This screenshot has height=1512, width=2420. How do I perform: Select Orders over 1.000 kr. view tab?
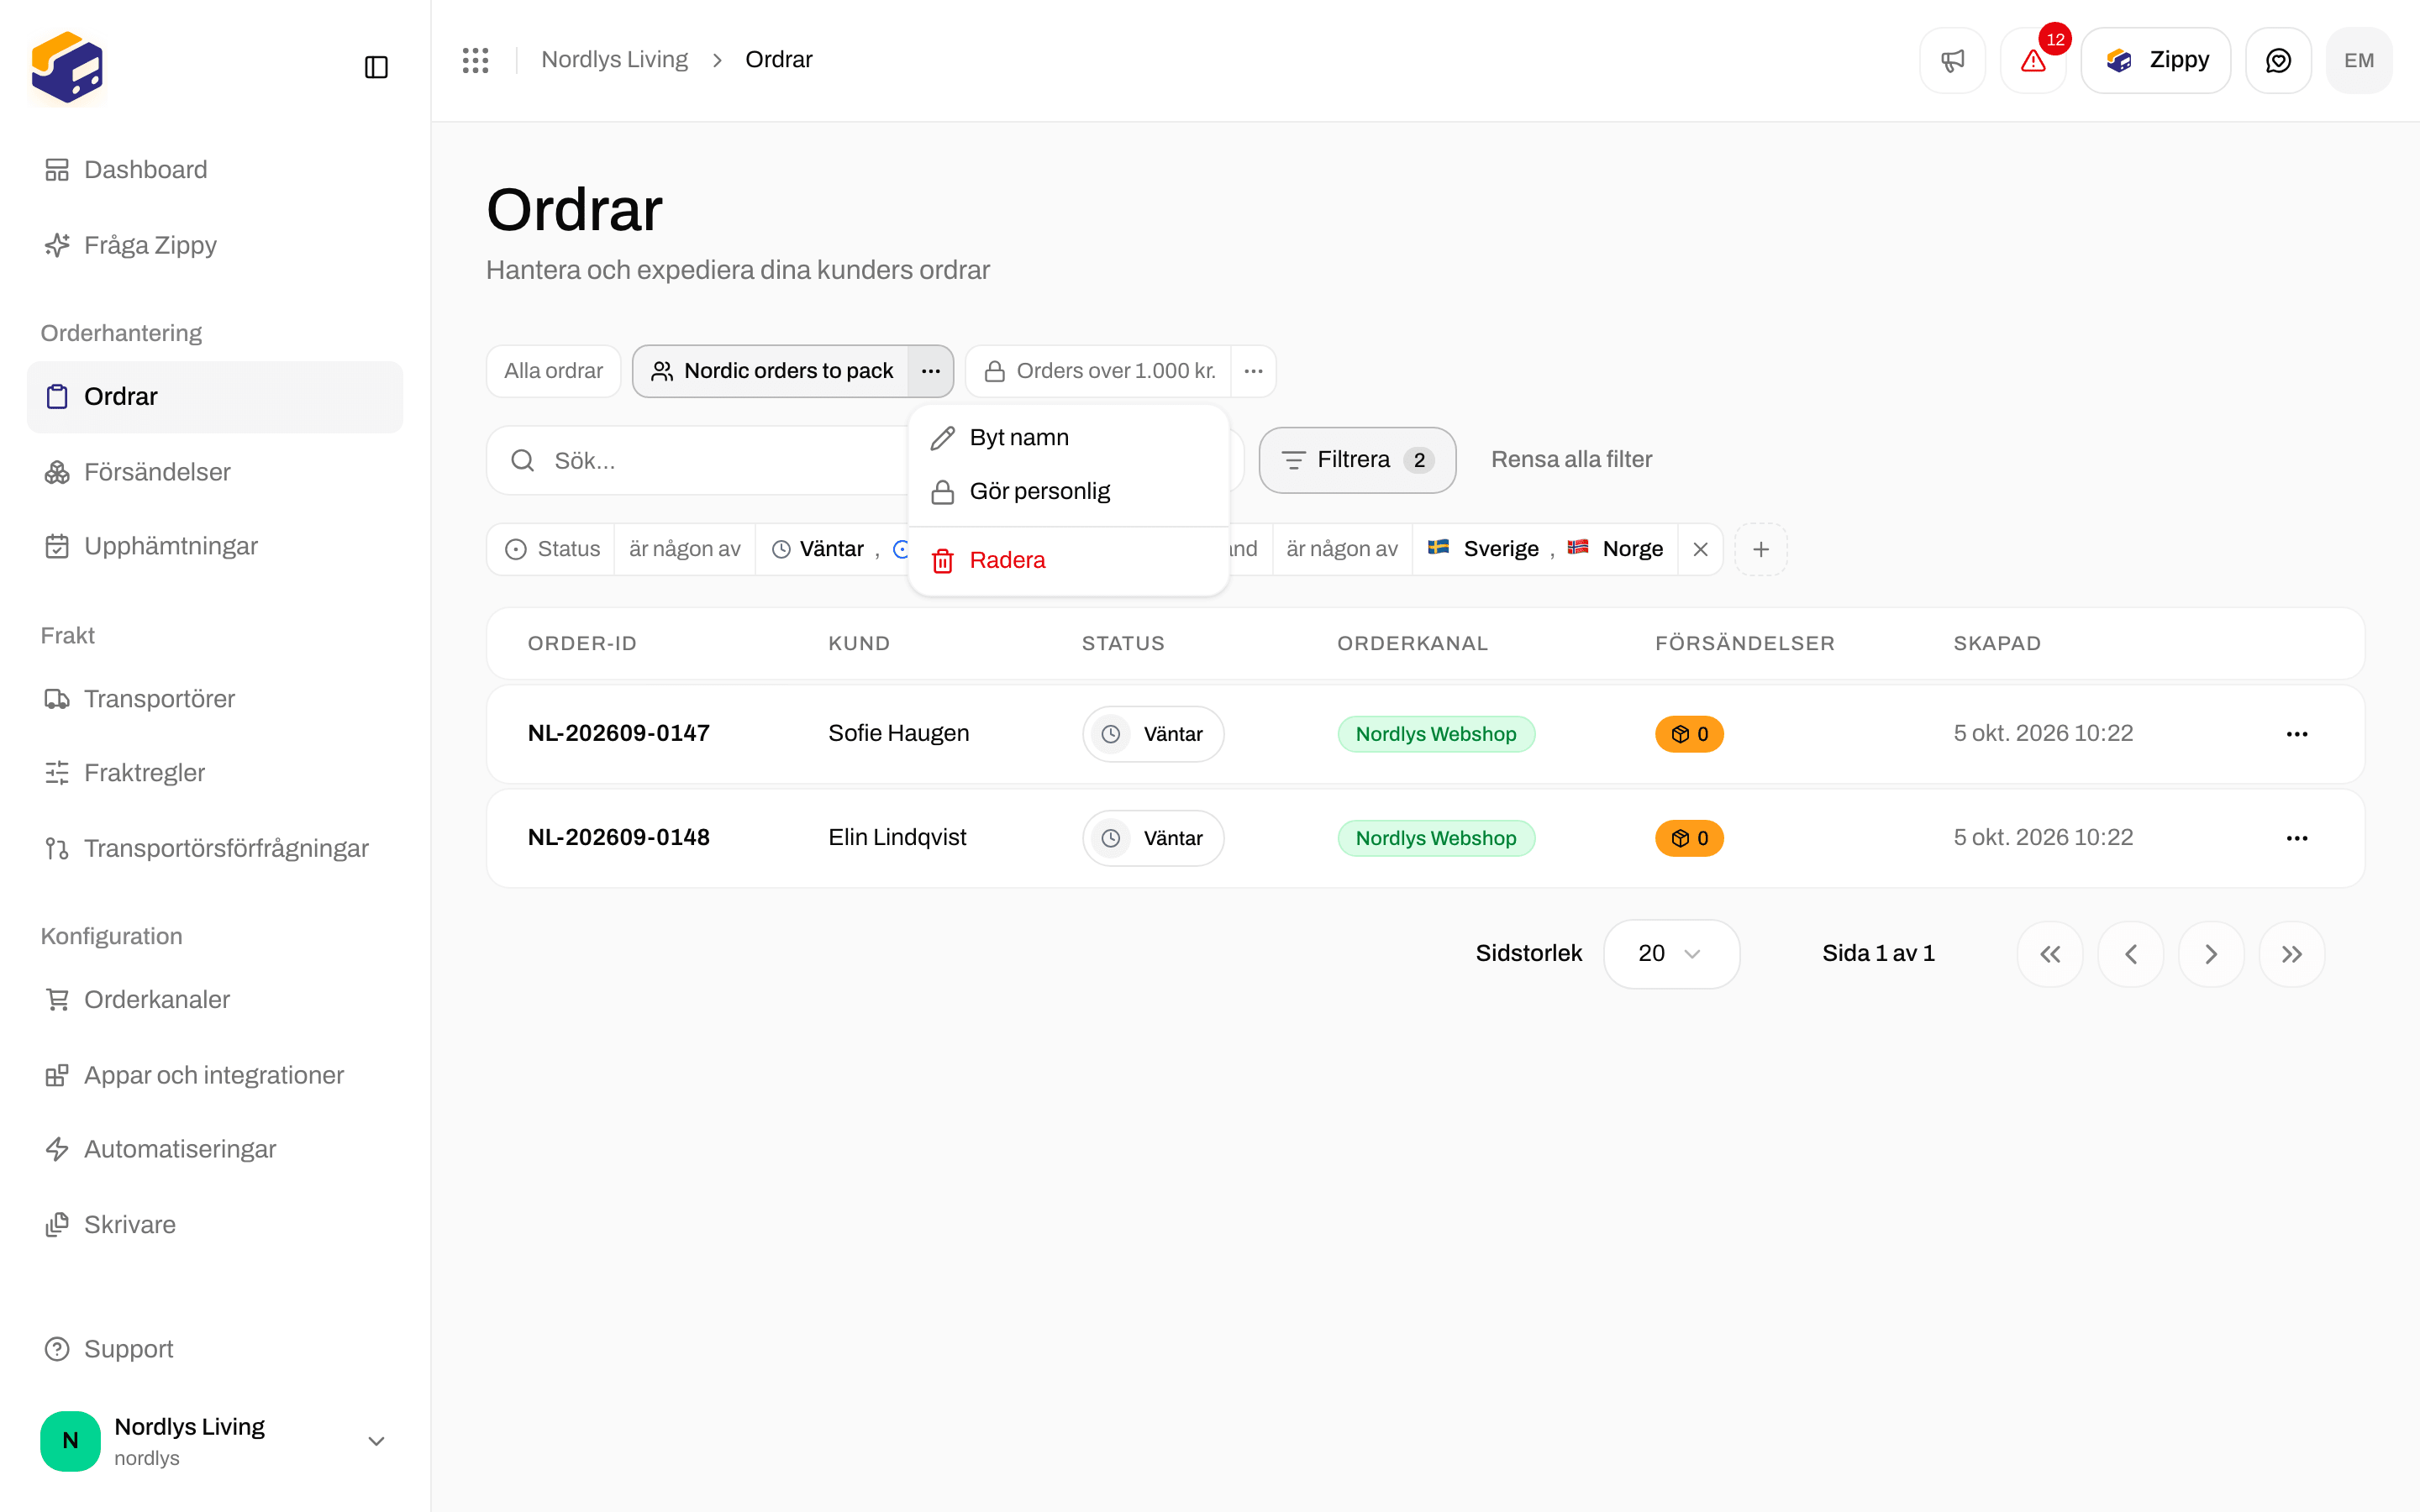1099,371
